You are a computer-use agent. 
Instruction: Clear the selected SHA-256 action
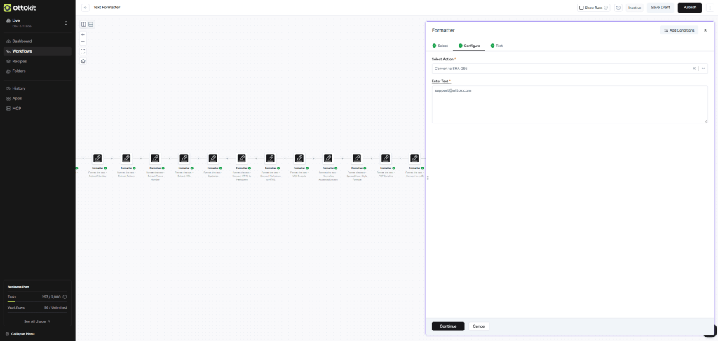(694, 69)
